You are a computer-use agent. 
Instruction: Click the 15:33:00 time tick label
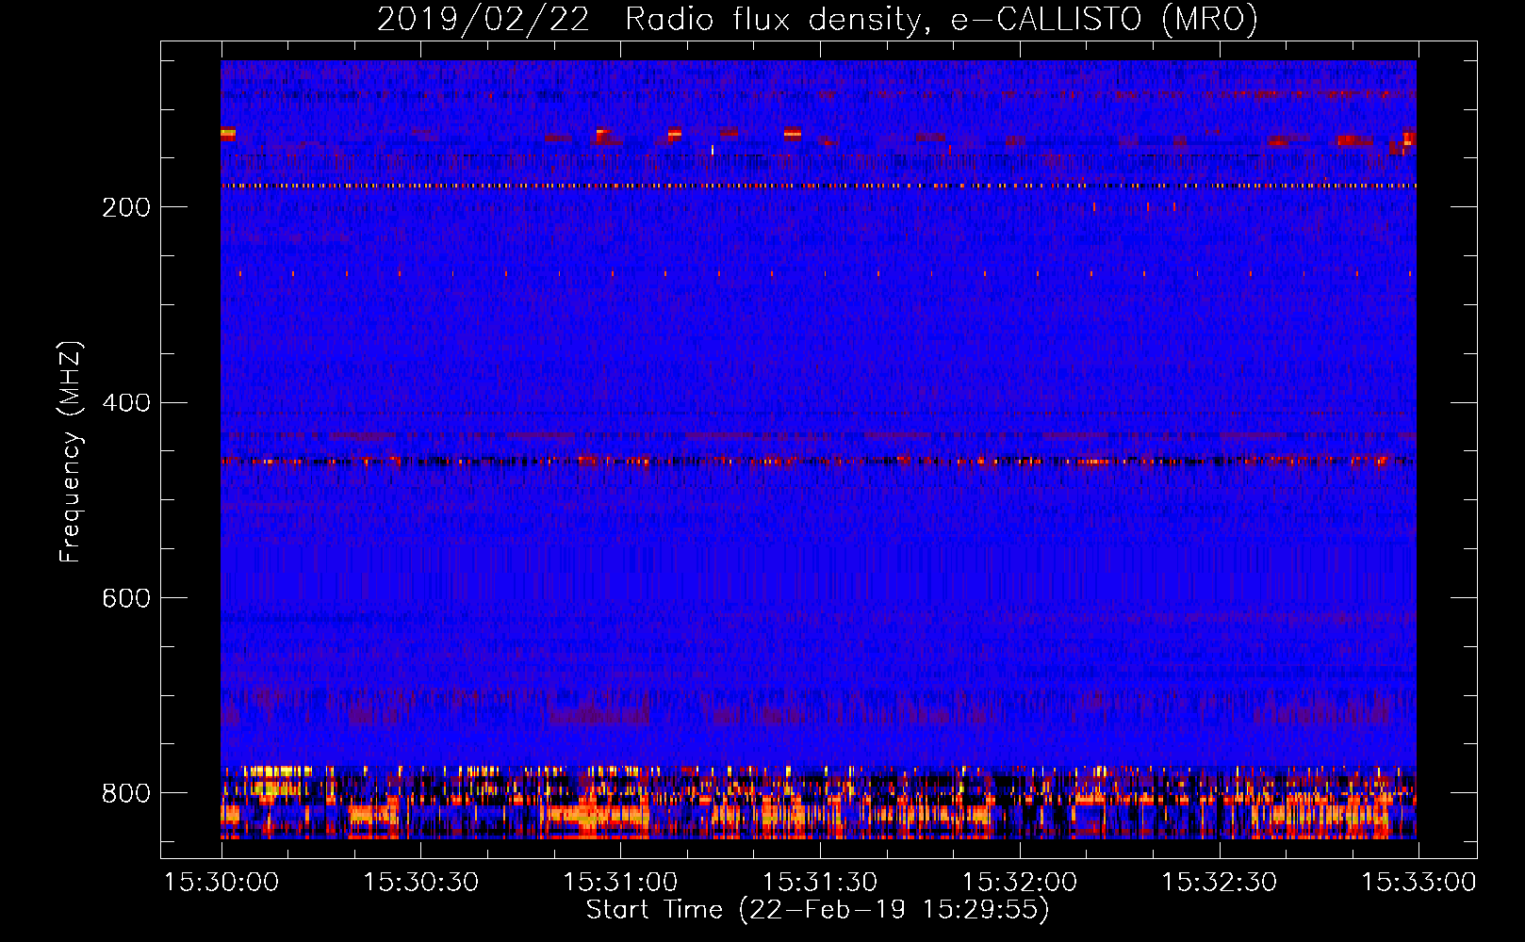(x=1418, y=882)
